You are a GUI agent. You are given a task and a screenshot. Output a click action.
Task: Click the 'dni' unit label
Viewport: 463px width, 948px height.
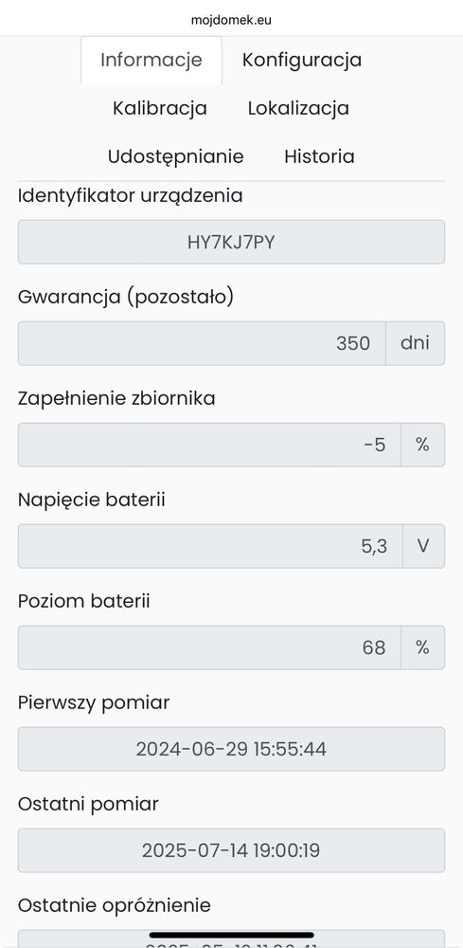click(416, 343)
